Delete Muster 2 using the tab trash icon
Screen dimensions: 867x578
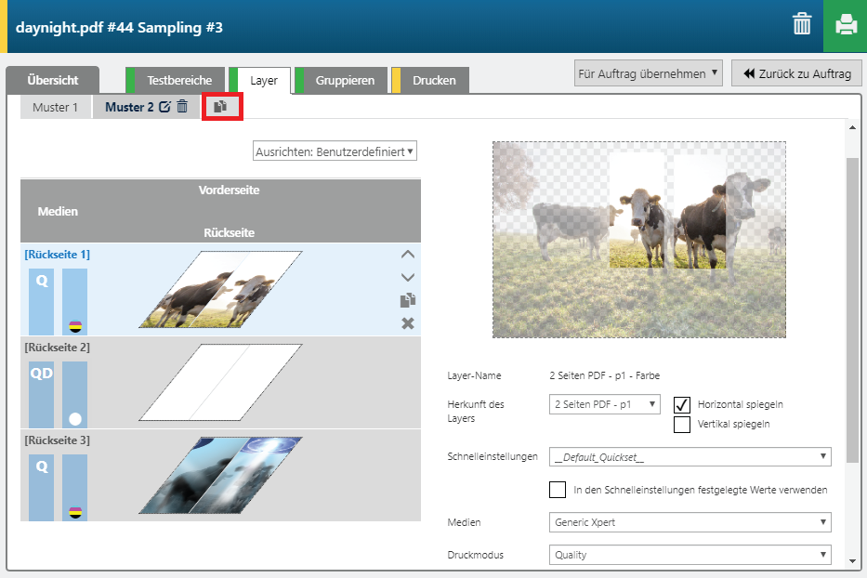[182, 107]
